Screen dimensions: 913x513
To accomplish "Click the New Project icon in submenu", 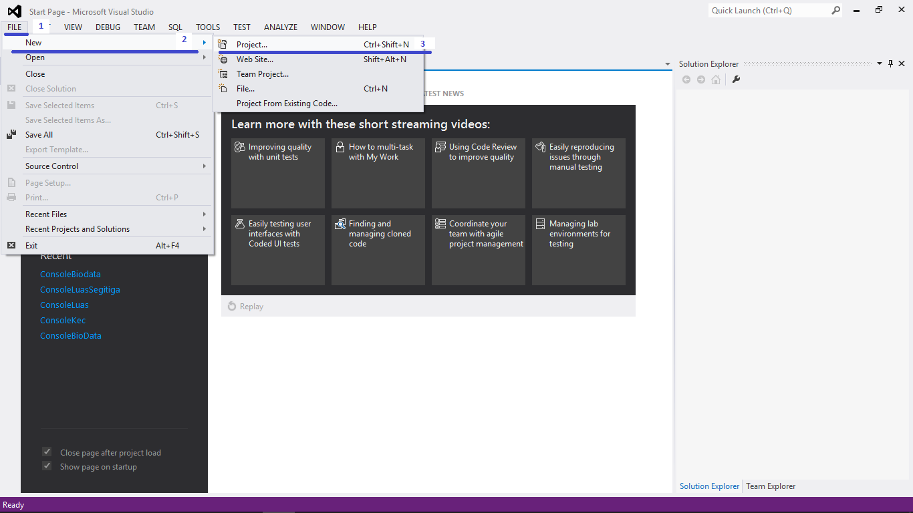I will coord(222,43).
